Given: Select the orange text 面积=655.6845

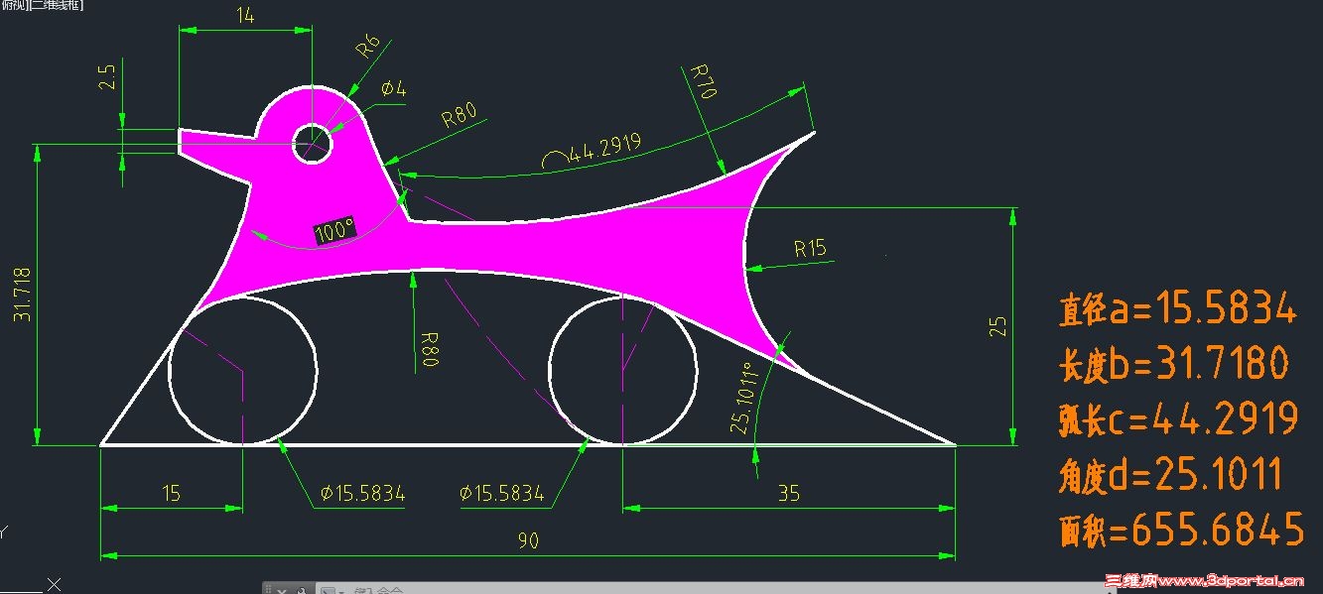Looking at the screenshot, I should click(x=1181, y=531).
